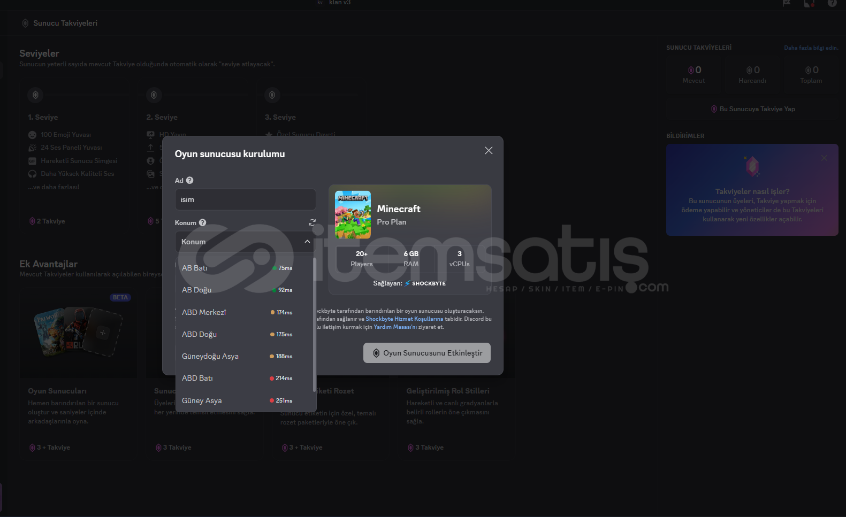Click the boost gem icon above 2. Seviye
Image resolution: width=846 pixels, height=517 pixels.
click(154, 95)
